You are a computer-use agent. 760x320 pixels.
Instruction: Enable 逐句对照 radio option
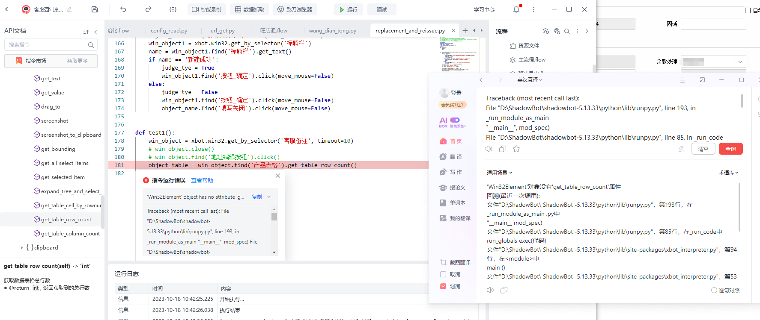(714, 290)
